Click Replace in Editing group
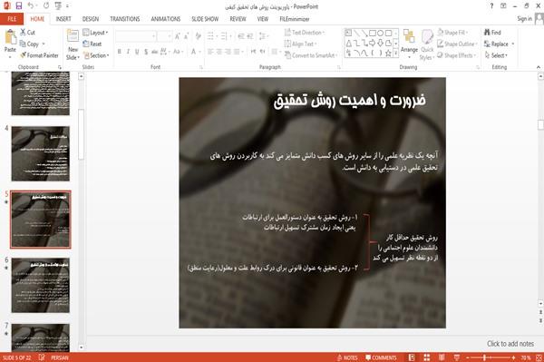The image size is (544, 362). [499, 44]
